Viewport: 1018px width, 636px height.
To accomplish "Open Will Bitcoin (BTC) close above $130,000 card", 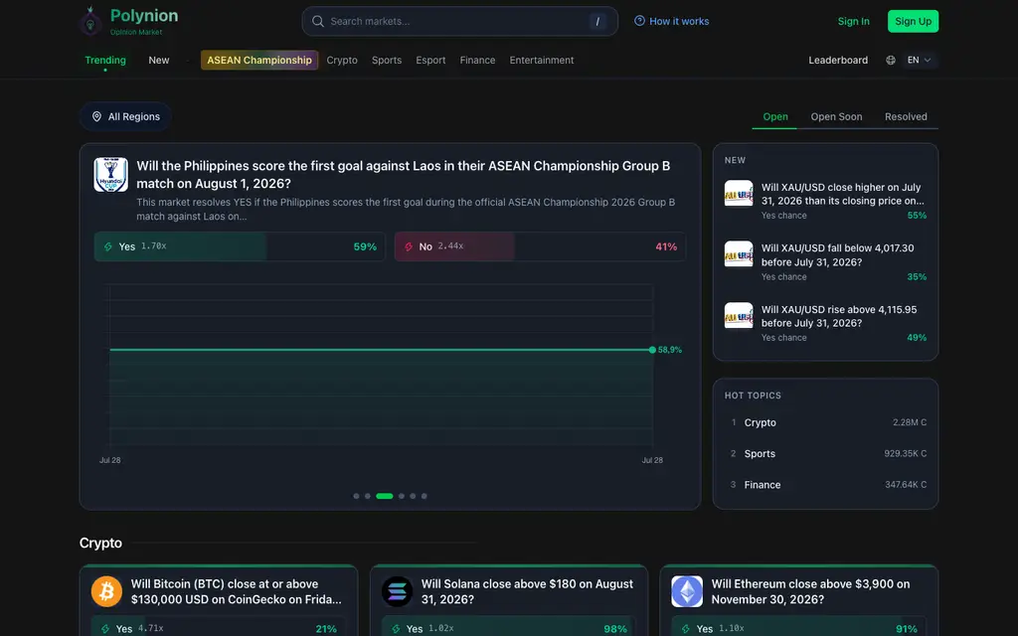I will 237,591.
